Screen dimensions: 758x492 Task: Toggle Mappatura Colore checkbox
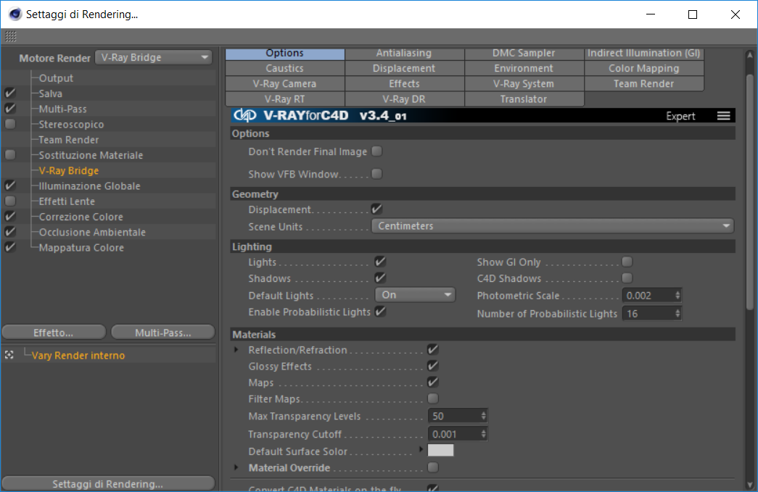click(x=10, y=248)
